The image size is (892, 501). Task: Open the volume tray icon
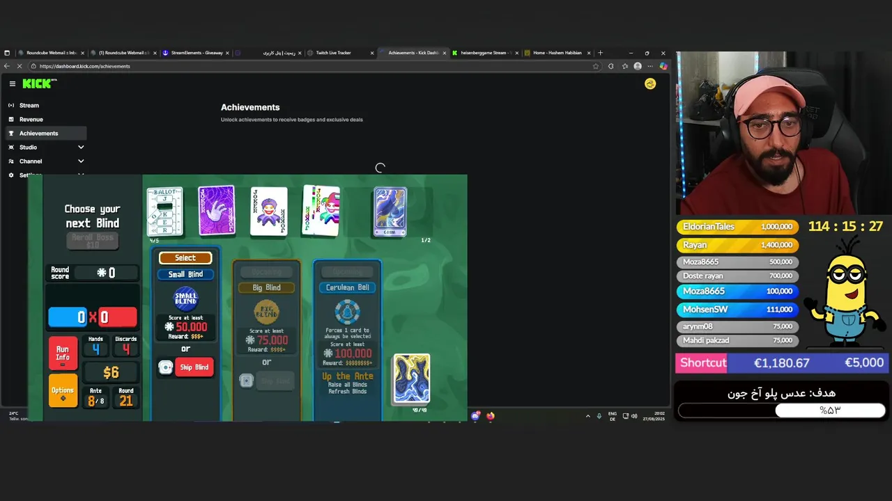tap(635, 416)
